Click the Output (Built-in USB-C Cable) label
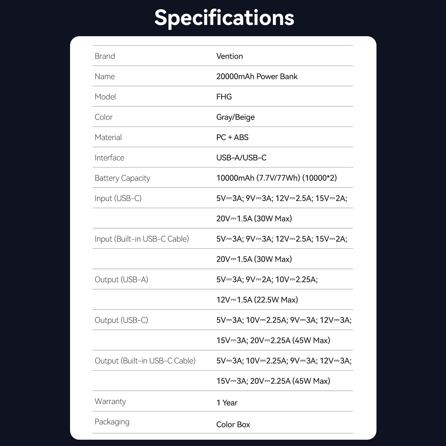 pyautogui.click(x=145, y=361)
